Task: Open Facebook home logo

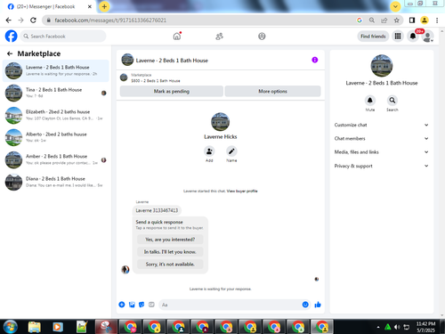Action: tap(12, 37)
